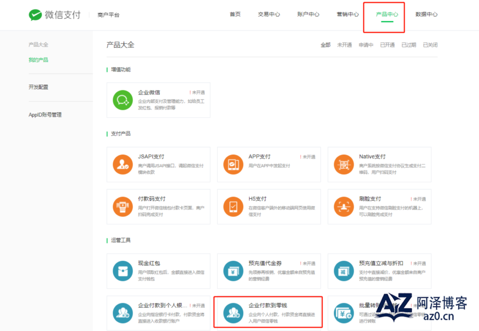Viewport: 479px width, 331px height.
Task: Click the 增值功能 section heading
Action: (x=121, y=70)
